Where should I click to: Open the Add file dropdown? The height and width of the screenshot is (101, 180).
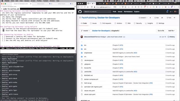tap(171, 31)
